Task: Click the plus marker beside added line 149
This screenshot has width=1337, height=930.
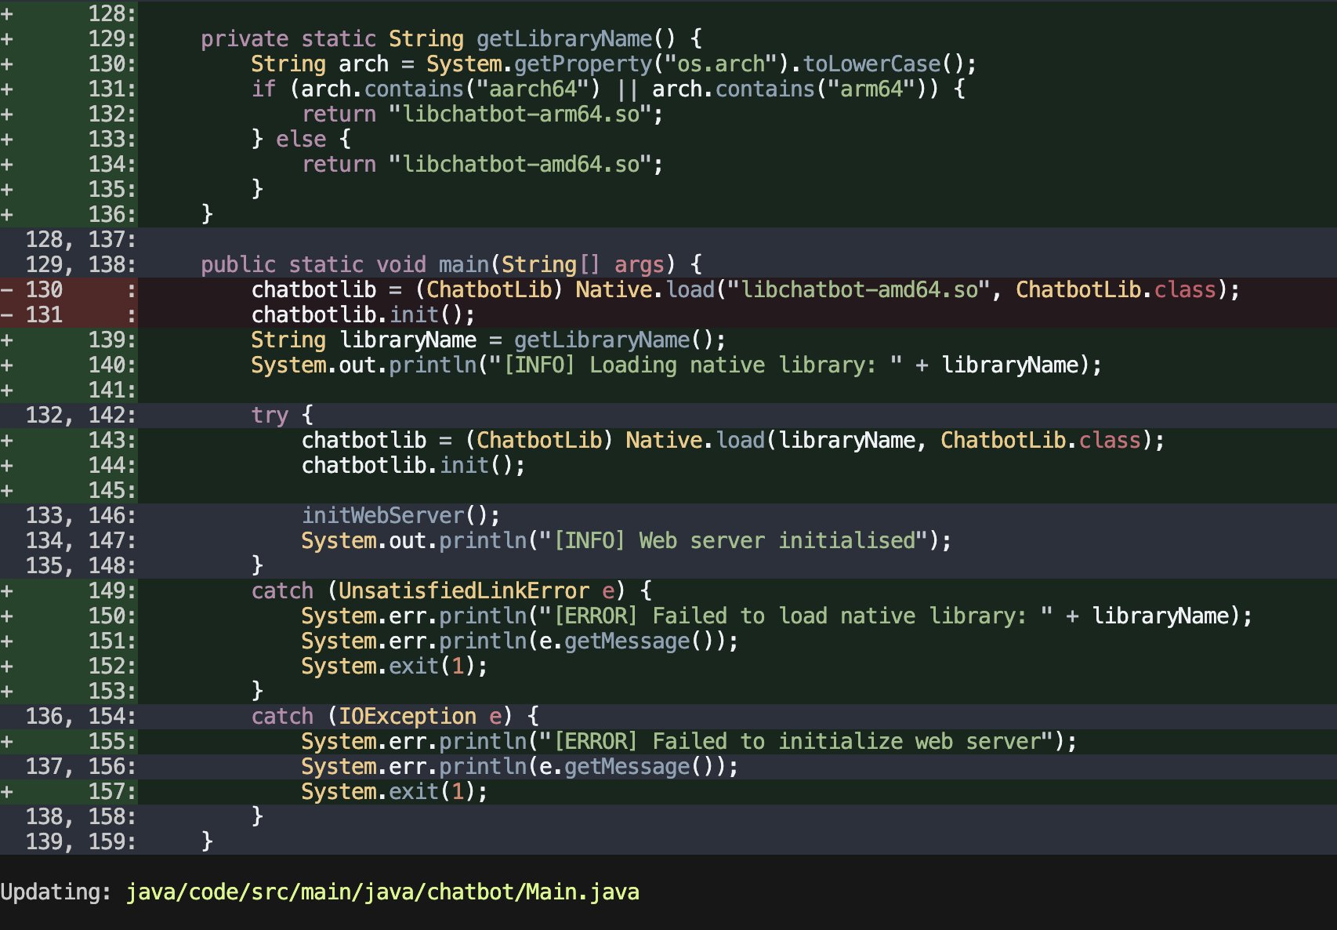Action: (x=7, y=591)
